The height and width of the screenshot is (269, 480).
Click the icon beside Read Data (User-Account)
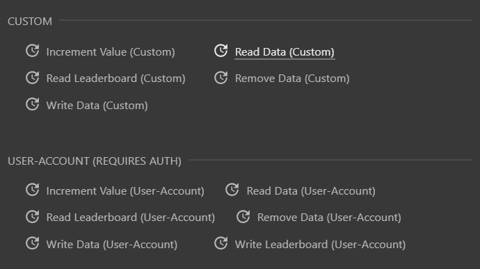[232, 190]
